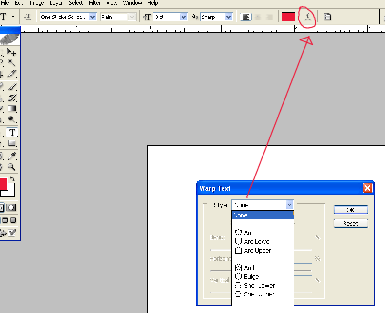Open the Sharp anti-aliasing dropdown
The width and height of the screenshot is (385, 313).
pyautogui.click(x=228, y=17)
